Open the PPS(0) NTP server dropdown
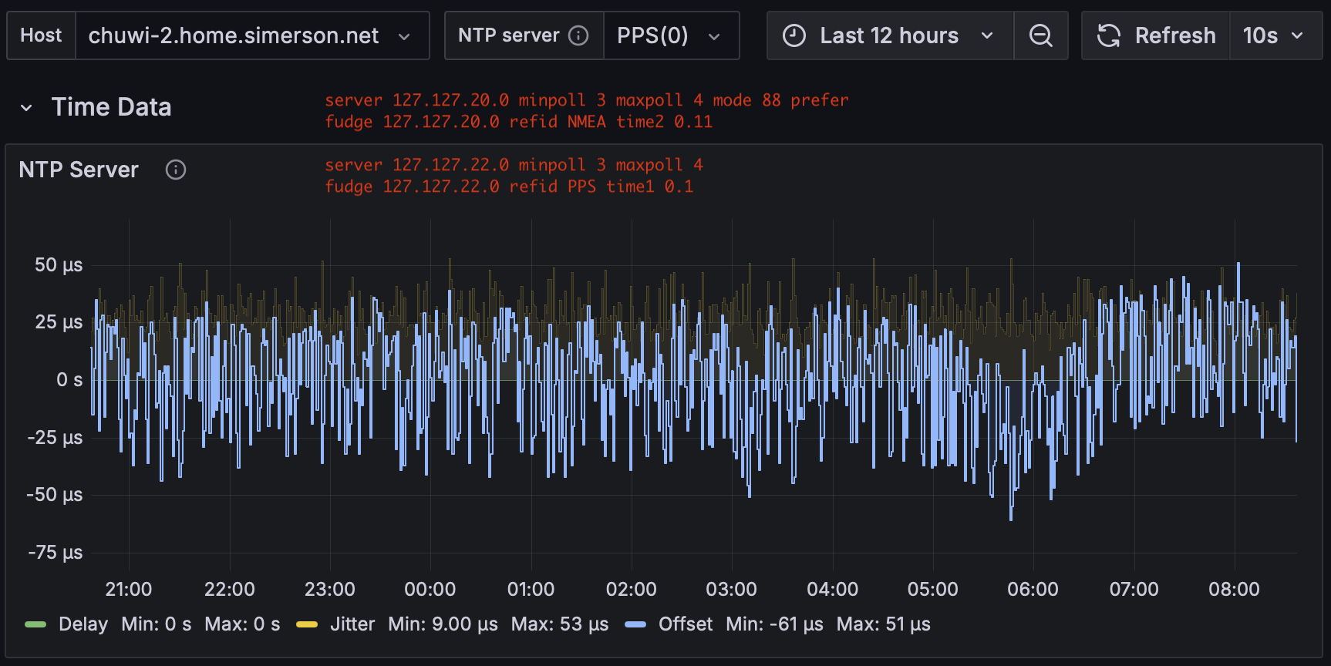Image resolution: width=1331 pixels, height=666 pixels. click(671, 35)
